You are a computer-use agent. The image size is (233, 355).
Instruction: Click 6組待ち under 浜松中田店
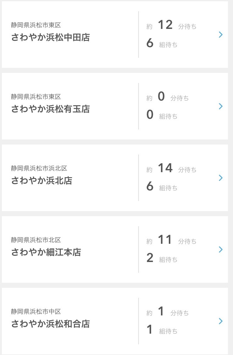(x=162, y=44)
